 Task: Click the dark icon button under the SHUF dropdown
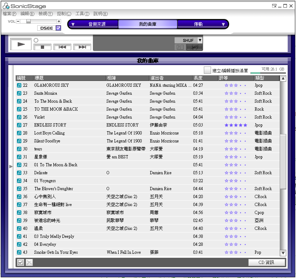(194, 47)
